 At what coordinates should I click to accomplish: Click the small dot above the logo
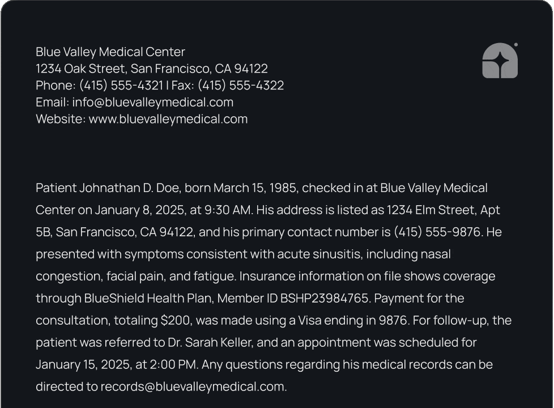tap(516, 45)
